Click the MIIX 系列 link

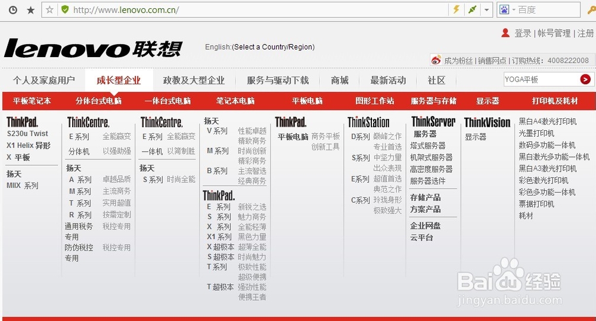tap(23, 185)
